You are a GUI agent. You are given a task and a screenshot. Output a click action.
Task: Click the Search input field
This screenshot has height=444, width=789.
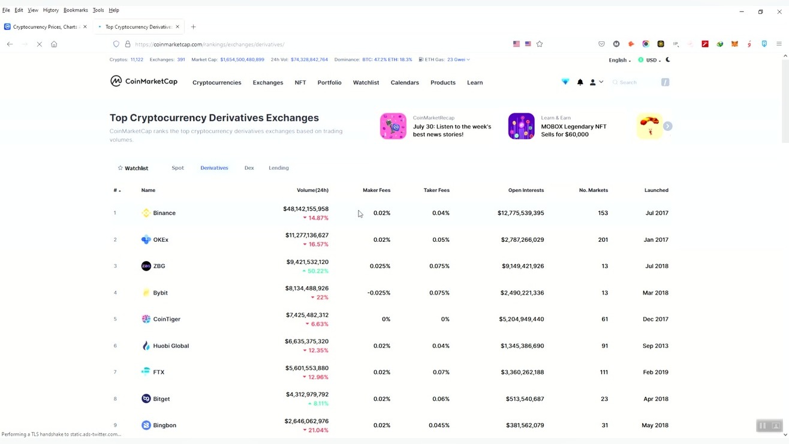coord(640,82)
